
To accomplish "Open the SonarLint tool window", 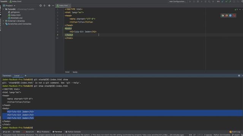I will point(28,132).
